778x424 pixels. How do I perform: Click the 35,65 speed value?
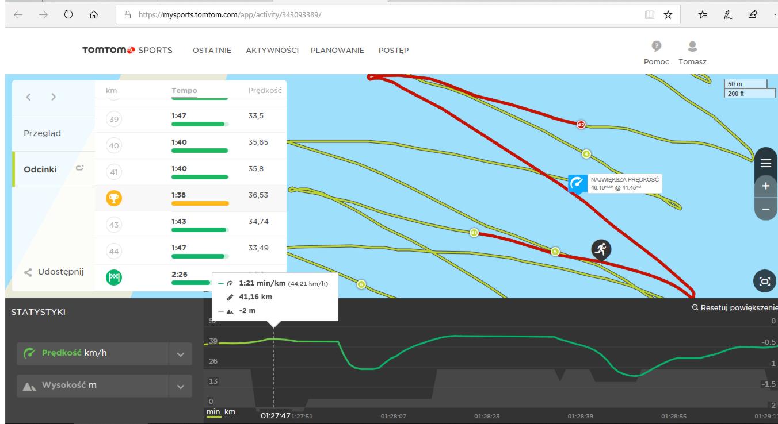point(258,142)
